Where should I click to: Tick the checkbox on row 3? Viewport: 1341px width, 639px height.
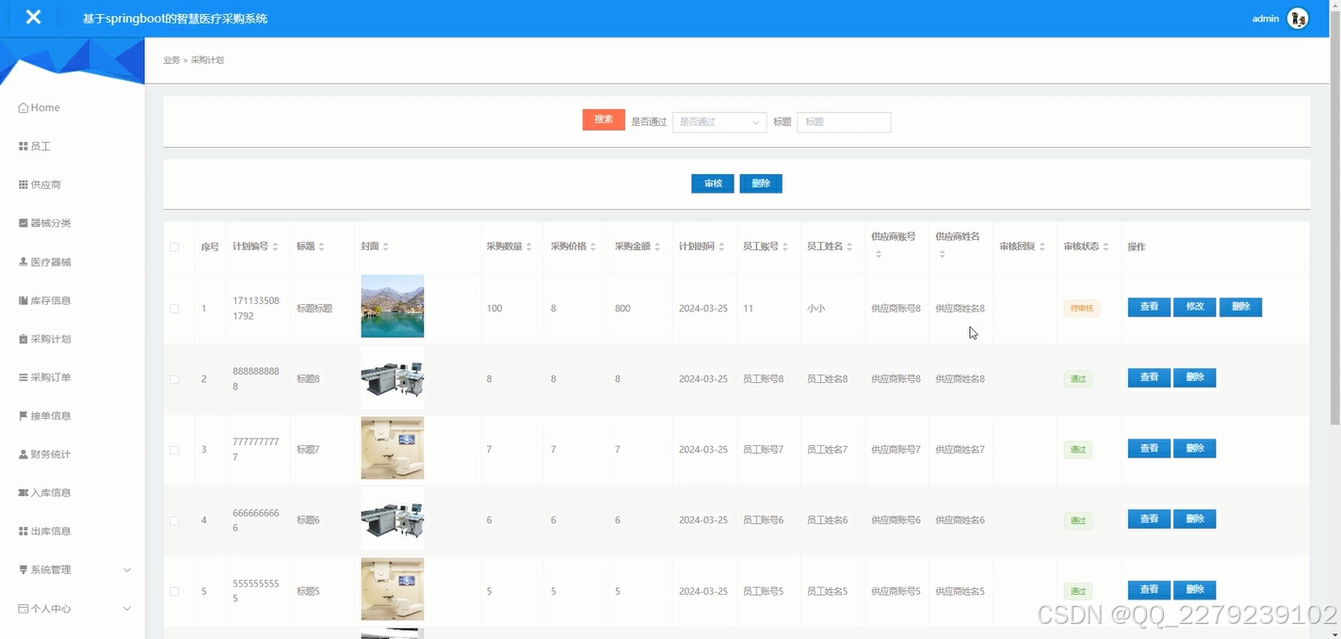tap(174, 449)
